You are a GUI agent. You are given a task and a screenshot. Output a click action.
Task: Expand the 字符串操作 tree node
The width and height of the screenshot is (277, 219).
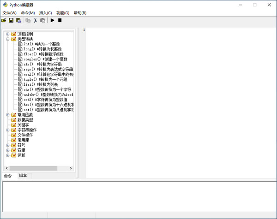tap(8, 130)
